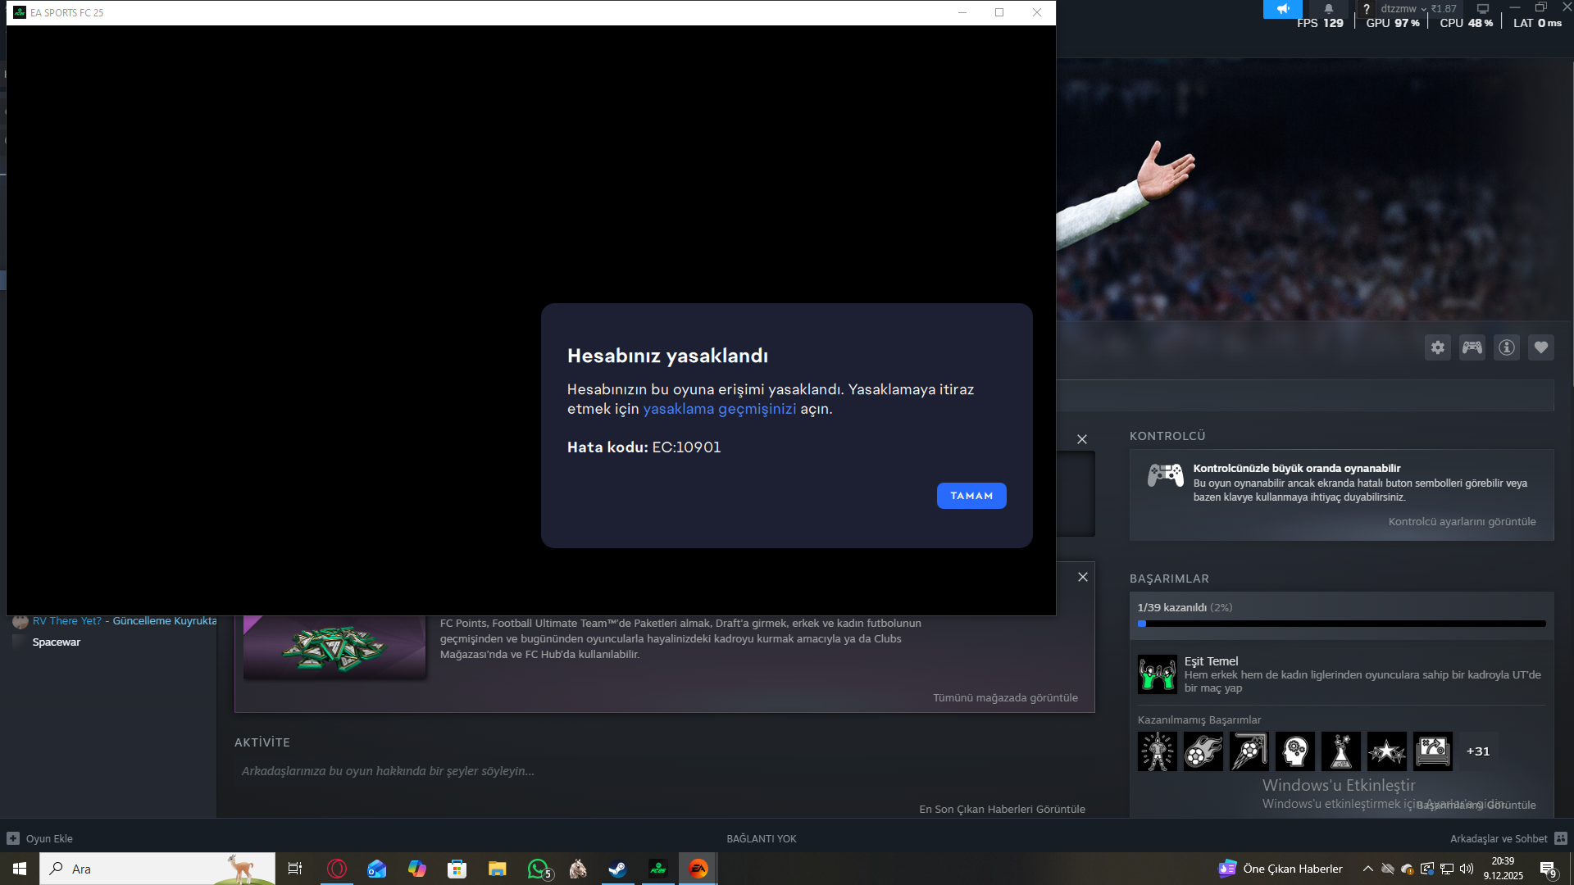Open File Explorer from taskbar
Image resolution: width=1574 pixels, height=885 pixels.
[498, 869]
